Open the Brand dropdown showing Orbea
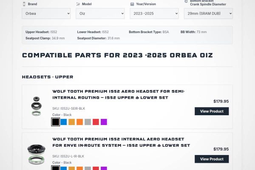The image size is (255, 170). tap(46, 14)
